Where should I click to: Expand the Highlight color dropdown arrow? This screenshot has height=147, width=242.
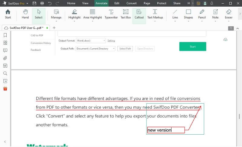pyautogui.click(x=74, y=21)
